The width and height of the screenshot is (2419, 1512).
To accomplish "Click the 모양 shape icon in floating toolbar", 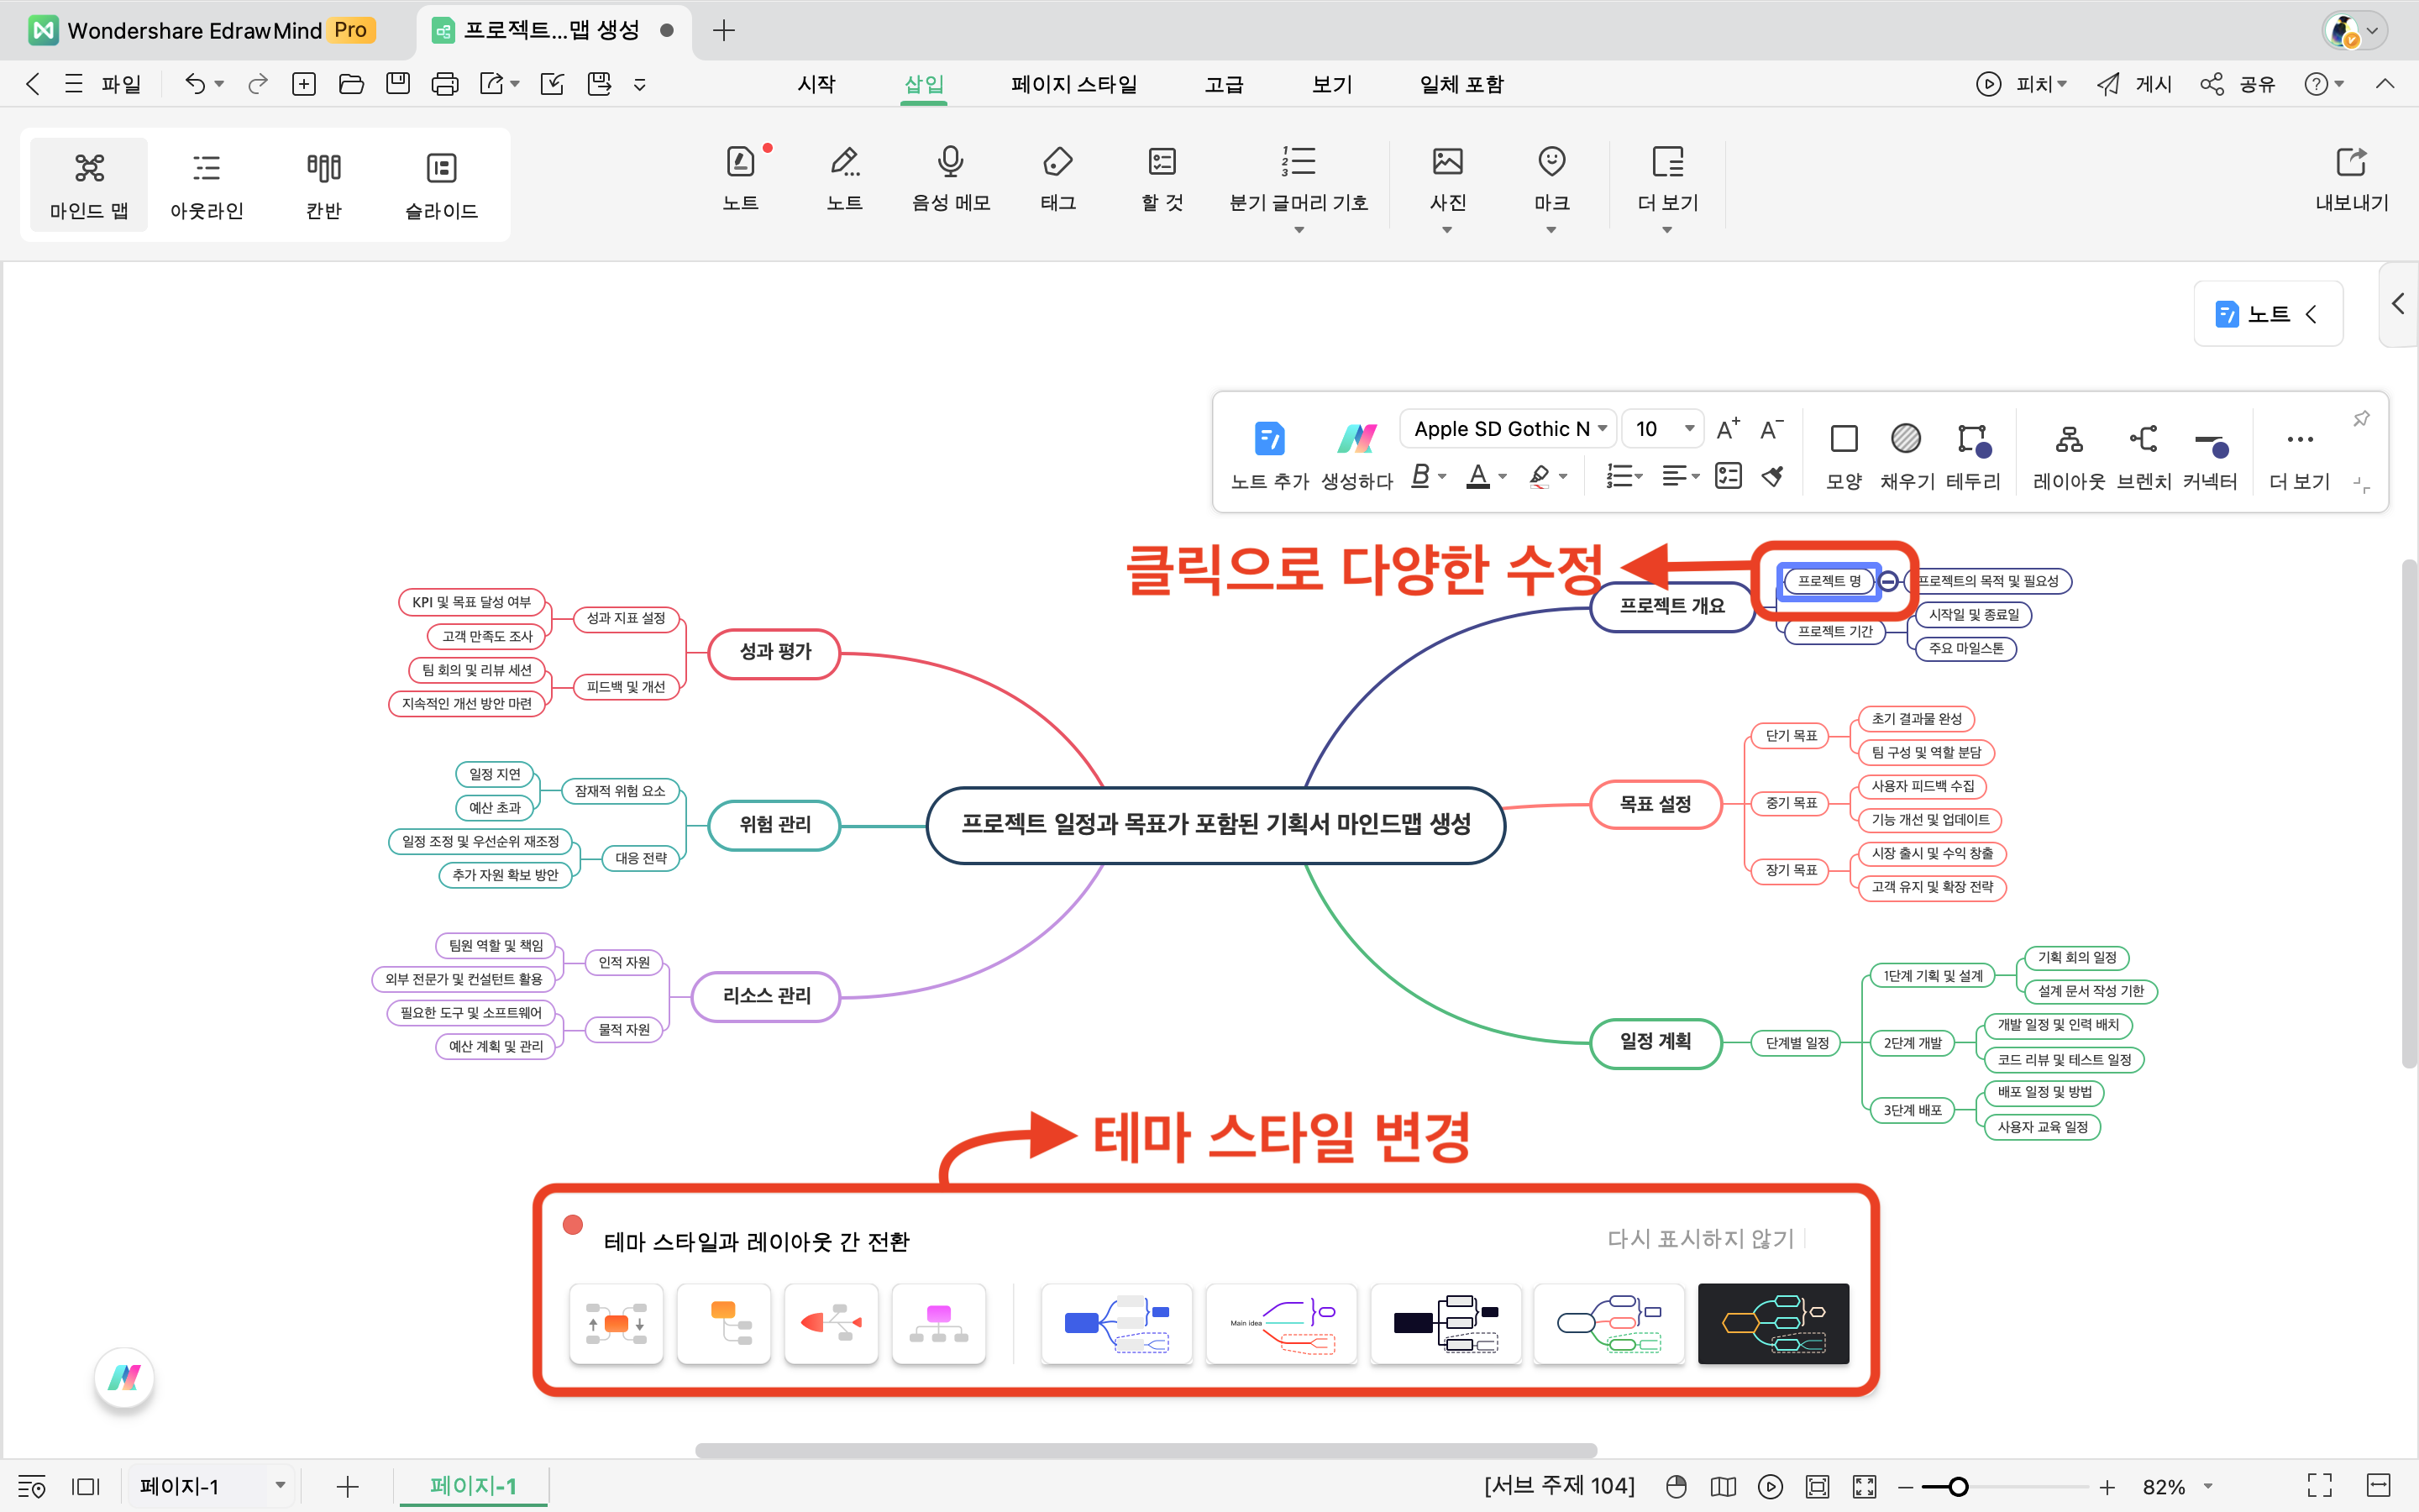I will (x=1844, y=439).
